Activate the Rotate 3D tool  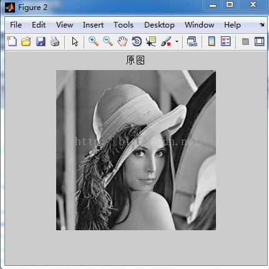[x=137, y=41]
